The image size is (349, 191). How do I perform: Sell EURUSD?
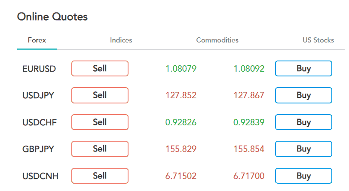coord(100,69)
